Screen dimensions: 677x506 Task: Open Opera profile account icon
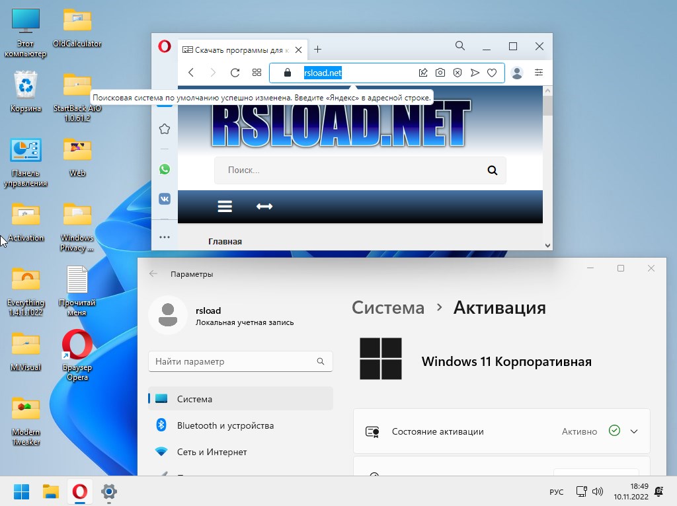click(517, 73)
